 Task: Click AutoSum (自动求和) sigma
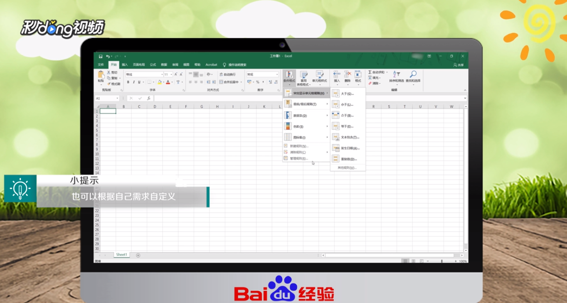(377, 72)
